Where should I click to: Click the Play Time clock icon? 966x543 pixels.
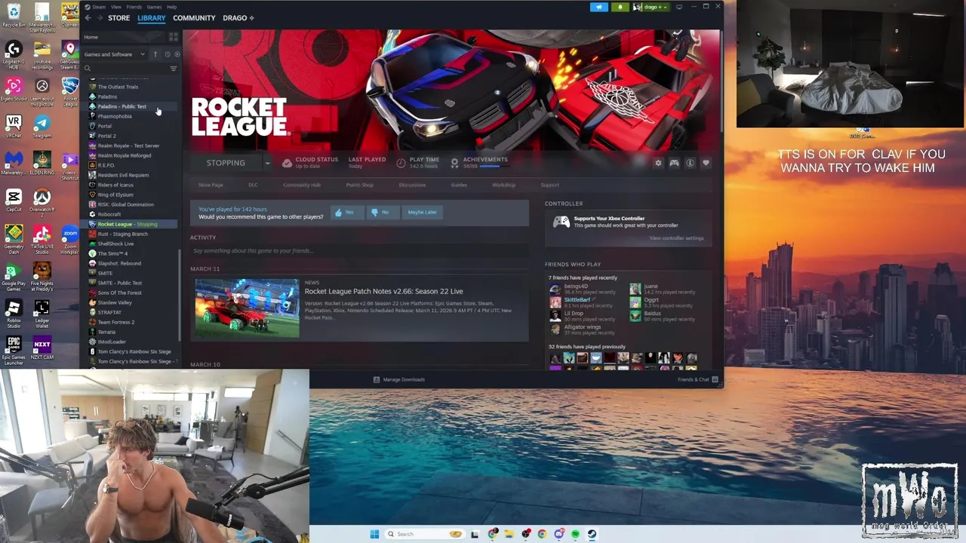[401, 163]
